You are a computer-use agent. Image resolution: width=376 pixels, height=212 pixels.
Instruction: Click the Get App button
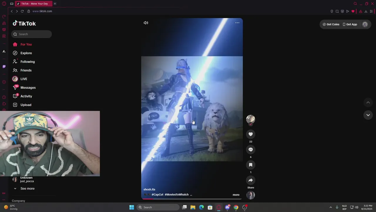click(350, 24)
